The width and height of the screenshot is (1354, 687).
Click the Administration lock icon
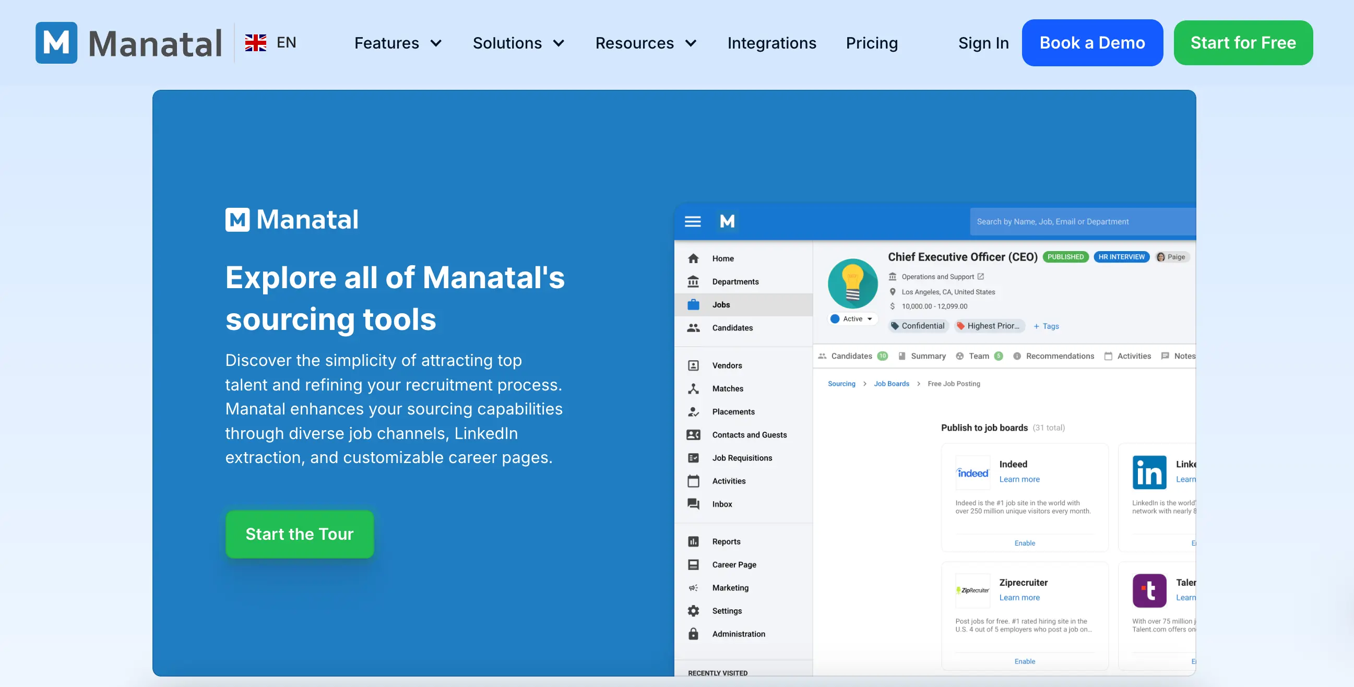pos(694,634)
